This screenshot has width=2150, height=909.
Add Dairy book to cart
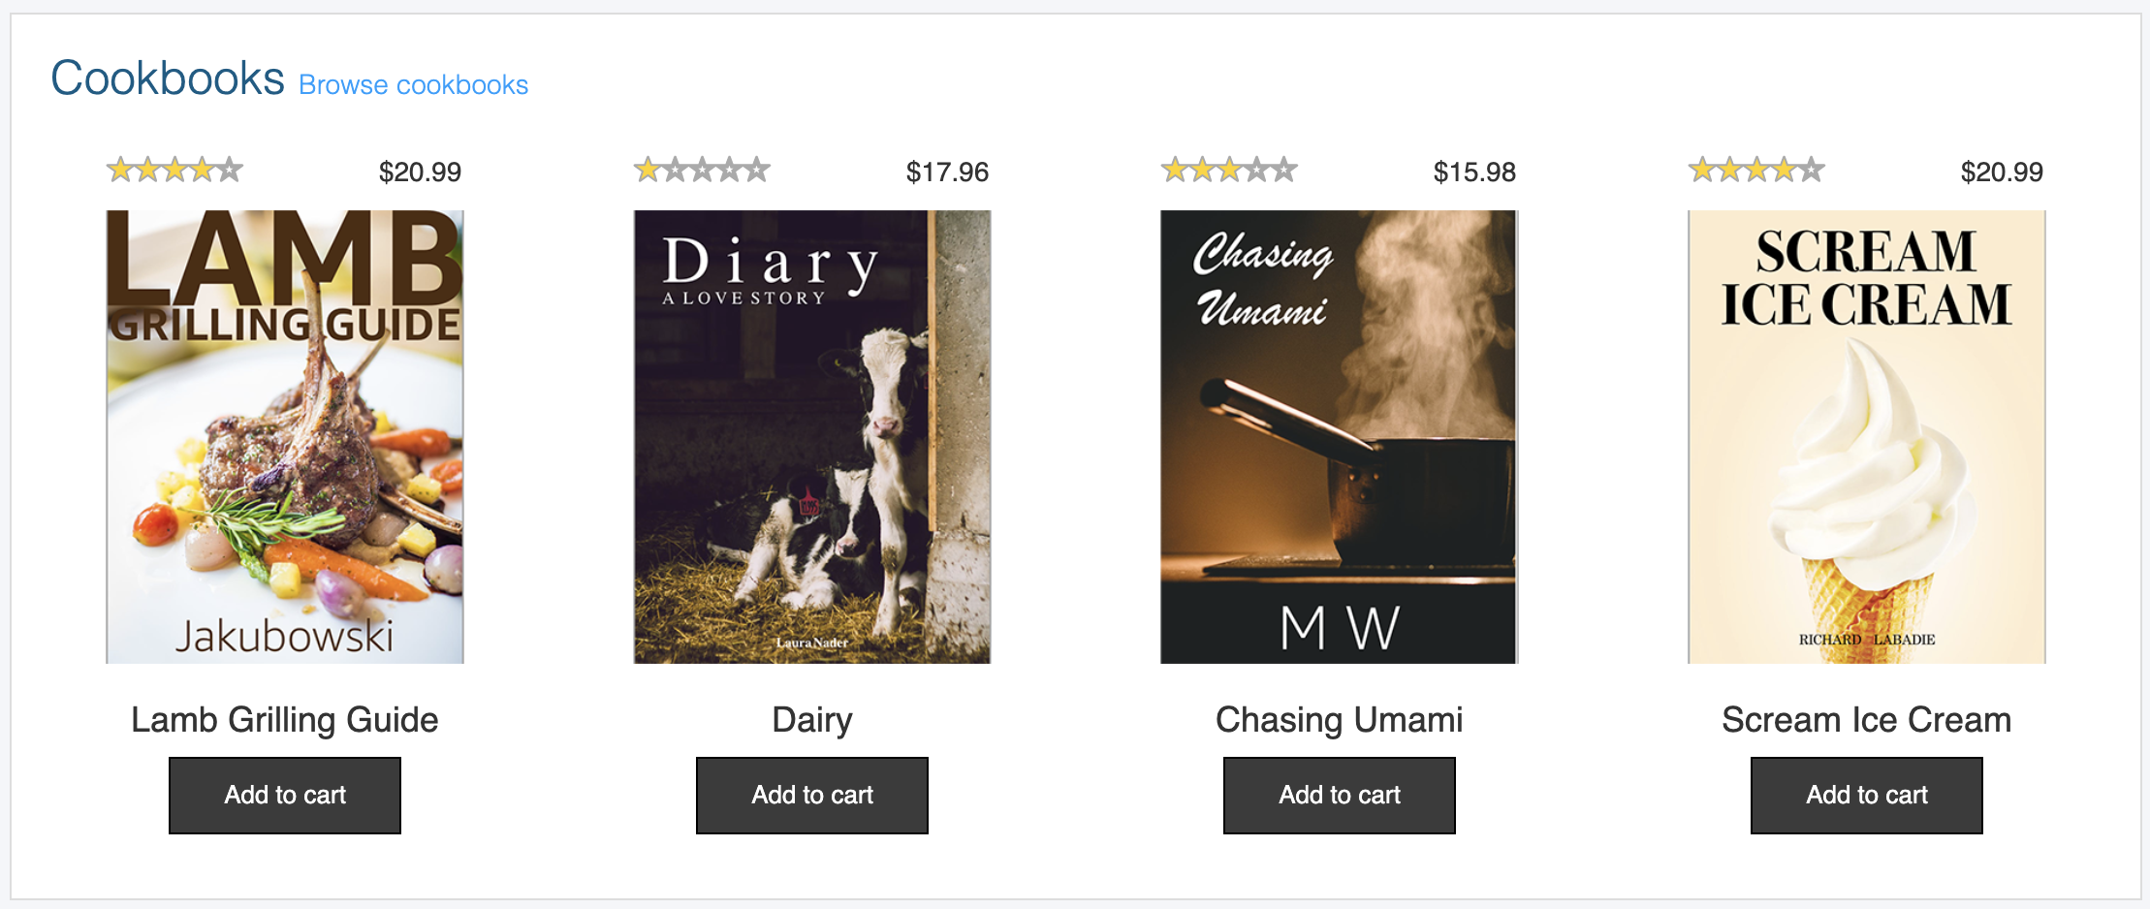(812, 796)
